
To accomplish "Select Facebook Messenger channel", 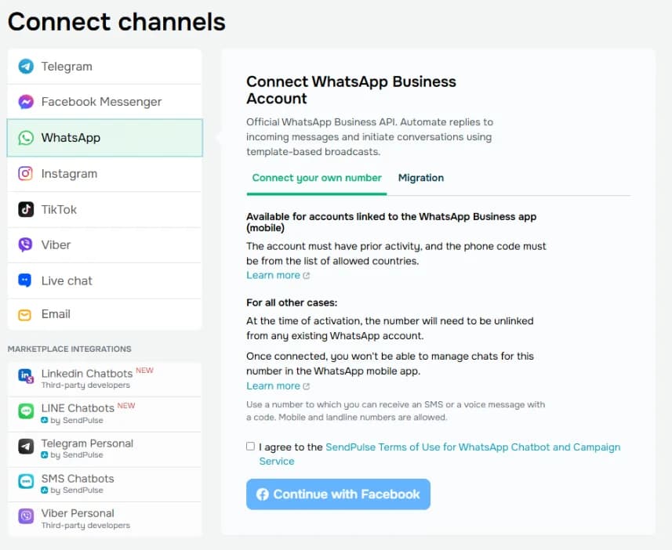I will point(104,102).
